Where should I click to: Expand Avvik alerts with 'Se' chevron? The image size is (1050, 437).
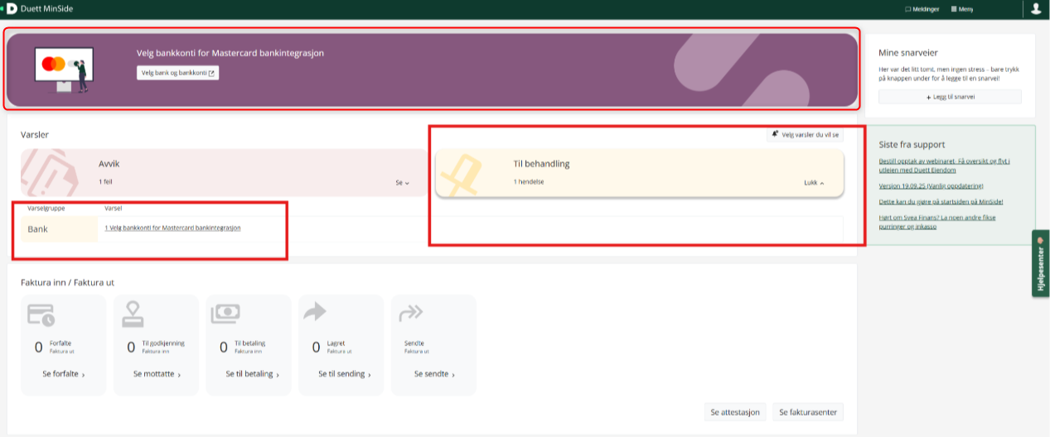pos(403,182)
